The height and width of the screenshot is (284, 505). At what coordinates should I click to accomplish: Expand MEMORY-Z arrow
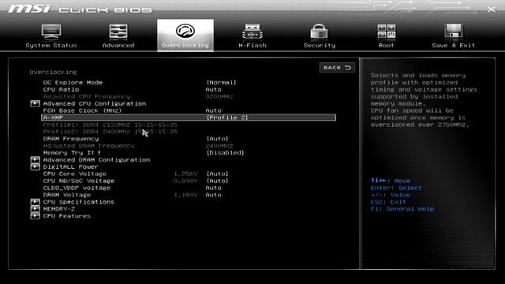tap(35, 209)
